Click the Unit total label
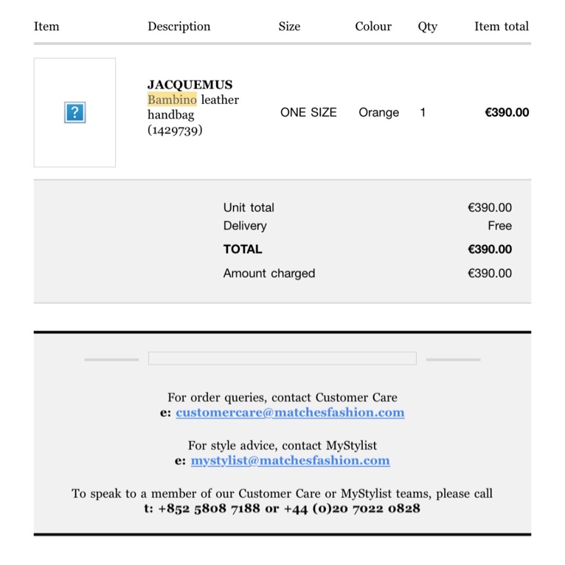This screenshot has width=565, height=565. 249,208
